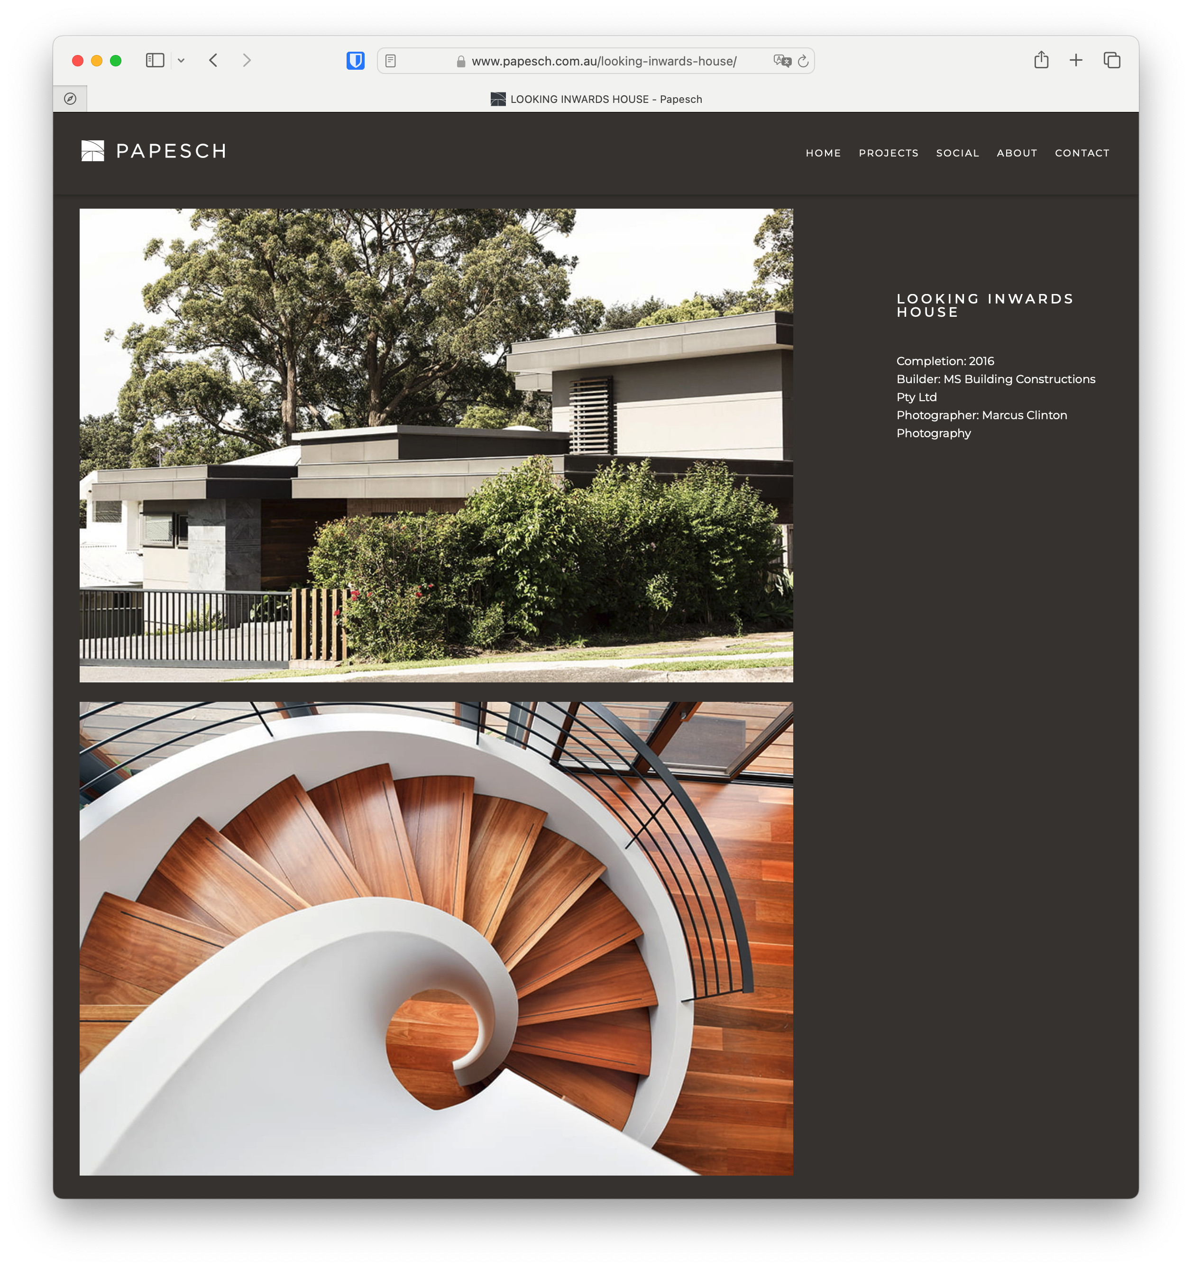The image size is (1192, 1269).
Task: Click the address bar URL field
Action: click(x=596, y=61)
